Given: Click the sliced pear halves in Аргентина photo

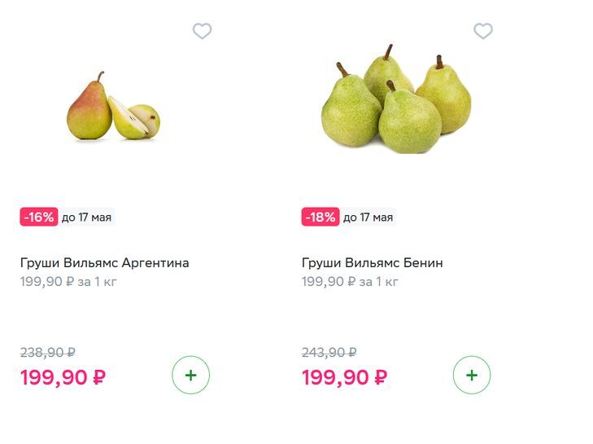Looking at the screenshot, I should [x=135, y=119].
